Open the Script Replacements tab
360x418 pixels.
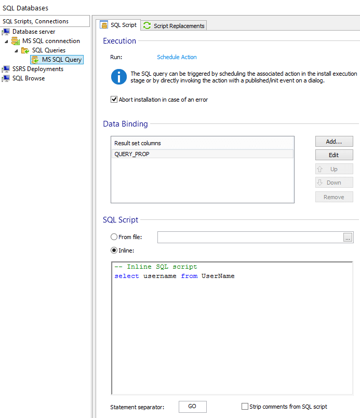[x=174, y=26]
